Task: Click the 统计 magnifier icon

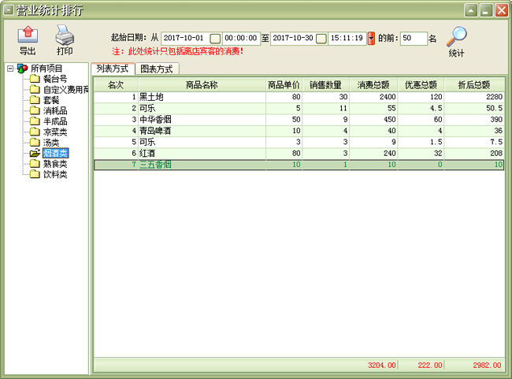Action: tap(456, 36)
